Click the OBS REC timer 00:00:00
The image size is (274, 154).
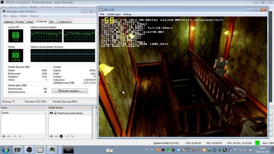coord(214,143)
